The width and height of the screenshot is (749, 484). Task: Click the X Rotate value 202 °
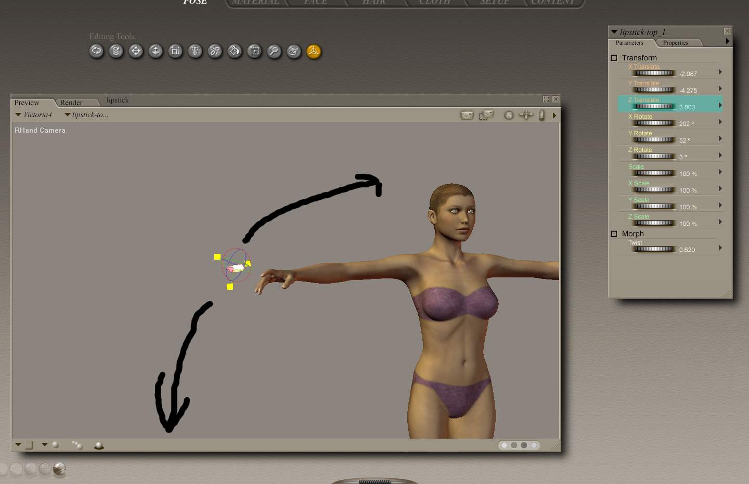(x=686, y=124)
